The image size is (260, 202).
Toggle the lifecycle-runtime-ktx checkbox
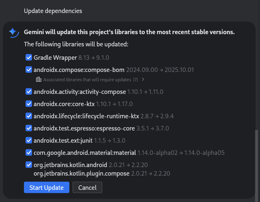tap(29, 116)
